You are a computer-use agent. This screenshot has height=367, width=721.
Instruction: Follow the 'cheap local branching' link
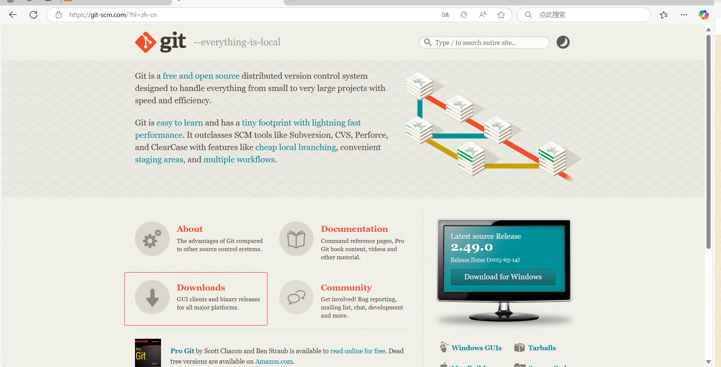(x=296, y=147)
